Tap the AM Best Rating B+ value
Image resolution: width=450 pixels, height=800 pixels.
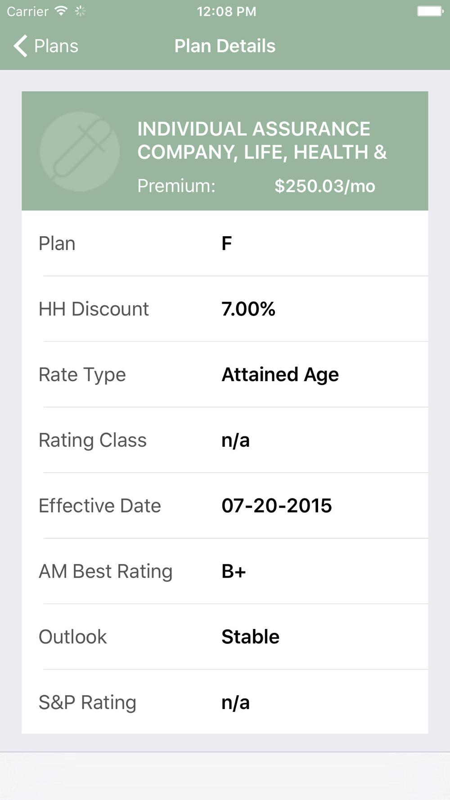click(234, 571)
